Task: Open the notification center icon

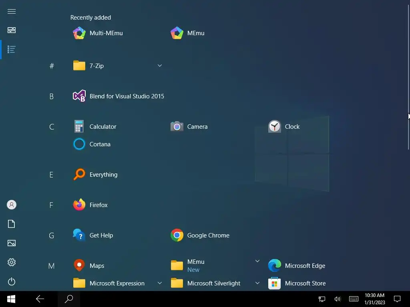Action: [x=397, y=299]
